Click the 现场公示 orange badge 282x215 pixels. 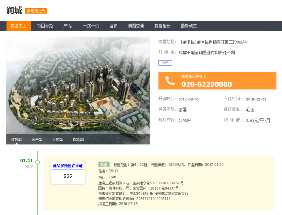(36, 10)
